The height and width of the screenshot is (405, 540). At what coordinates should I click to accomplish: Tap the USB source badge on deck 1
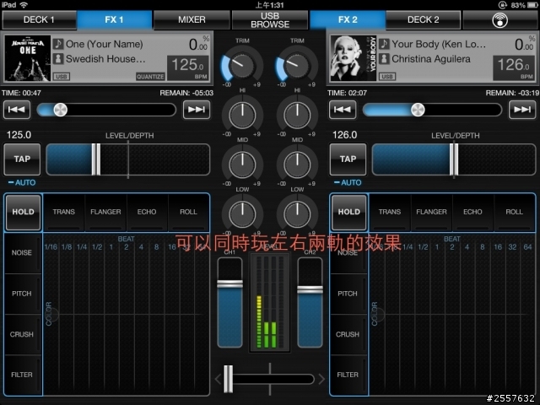(x=62, y=77)
